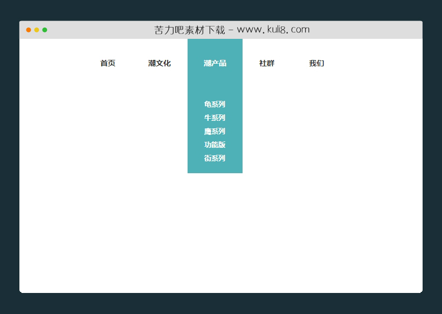Click the green traffic light dot
This screenshot has height=314, width=442.
pyautogui.click(x=44, y=30)
